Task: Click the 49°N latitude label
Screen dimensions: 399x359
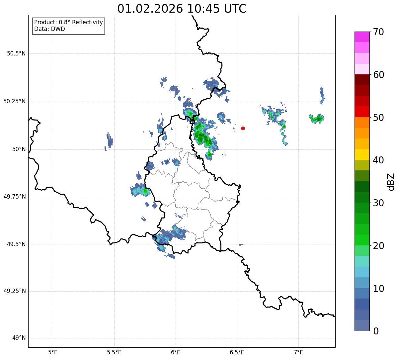Action: point(19,338)
